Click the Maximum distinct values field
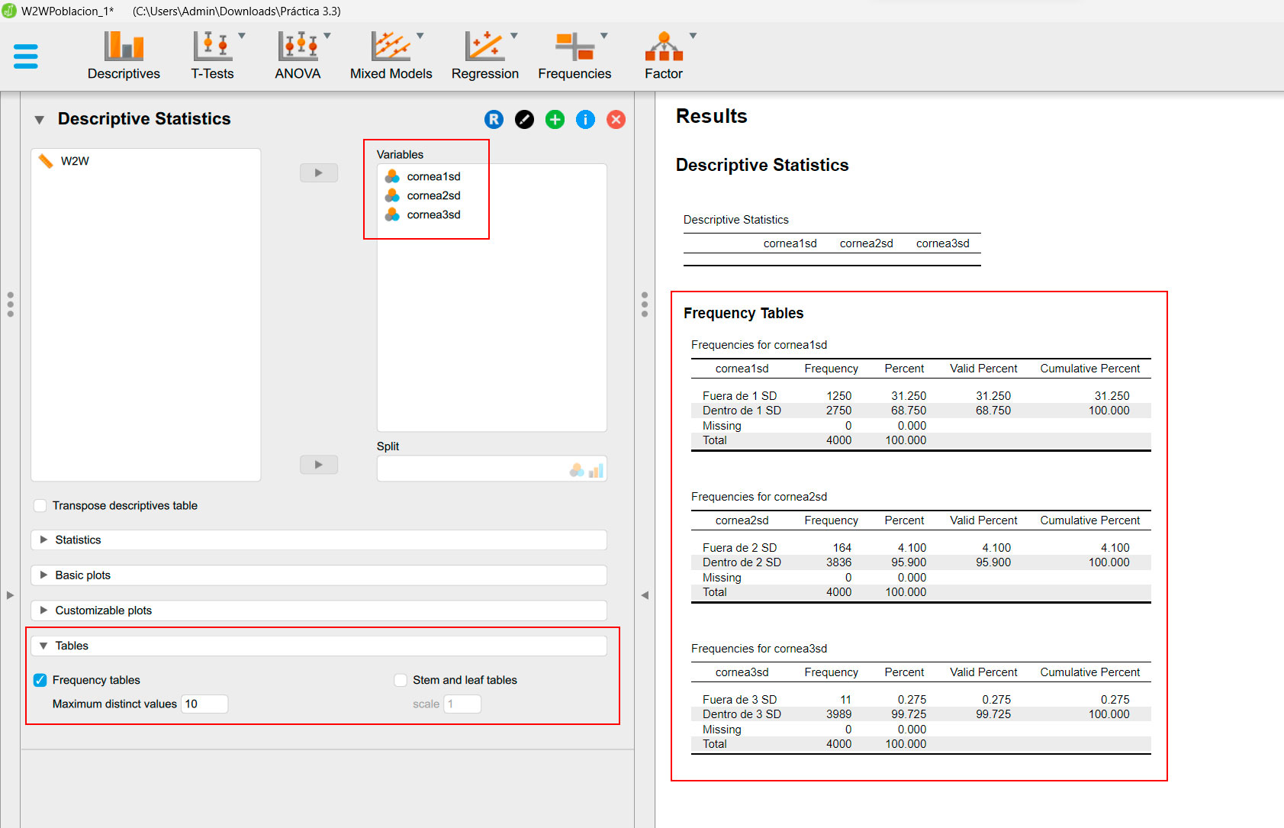 (204, 704)
